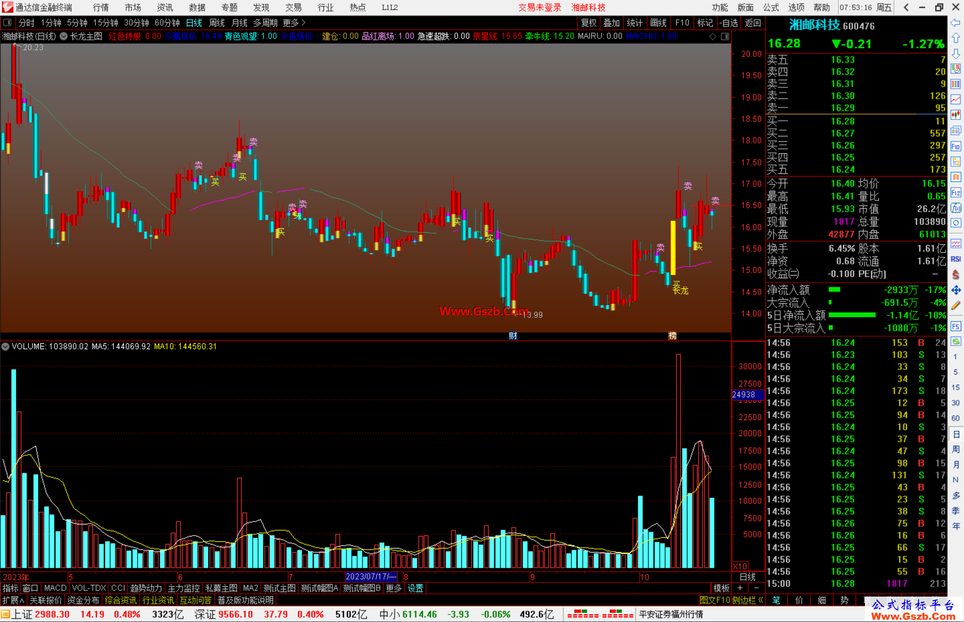Click the stacked windows icon in the sidebar
Viewport: 964px width, 622px height.
tap(956, 131)
